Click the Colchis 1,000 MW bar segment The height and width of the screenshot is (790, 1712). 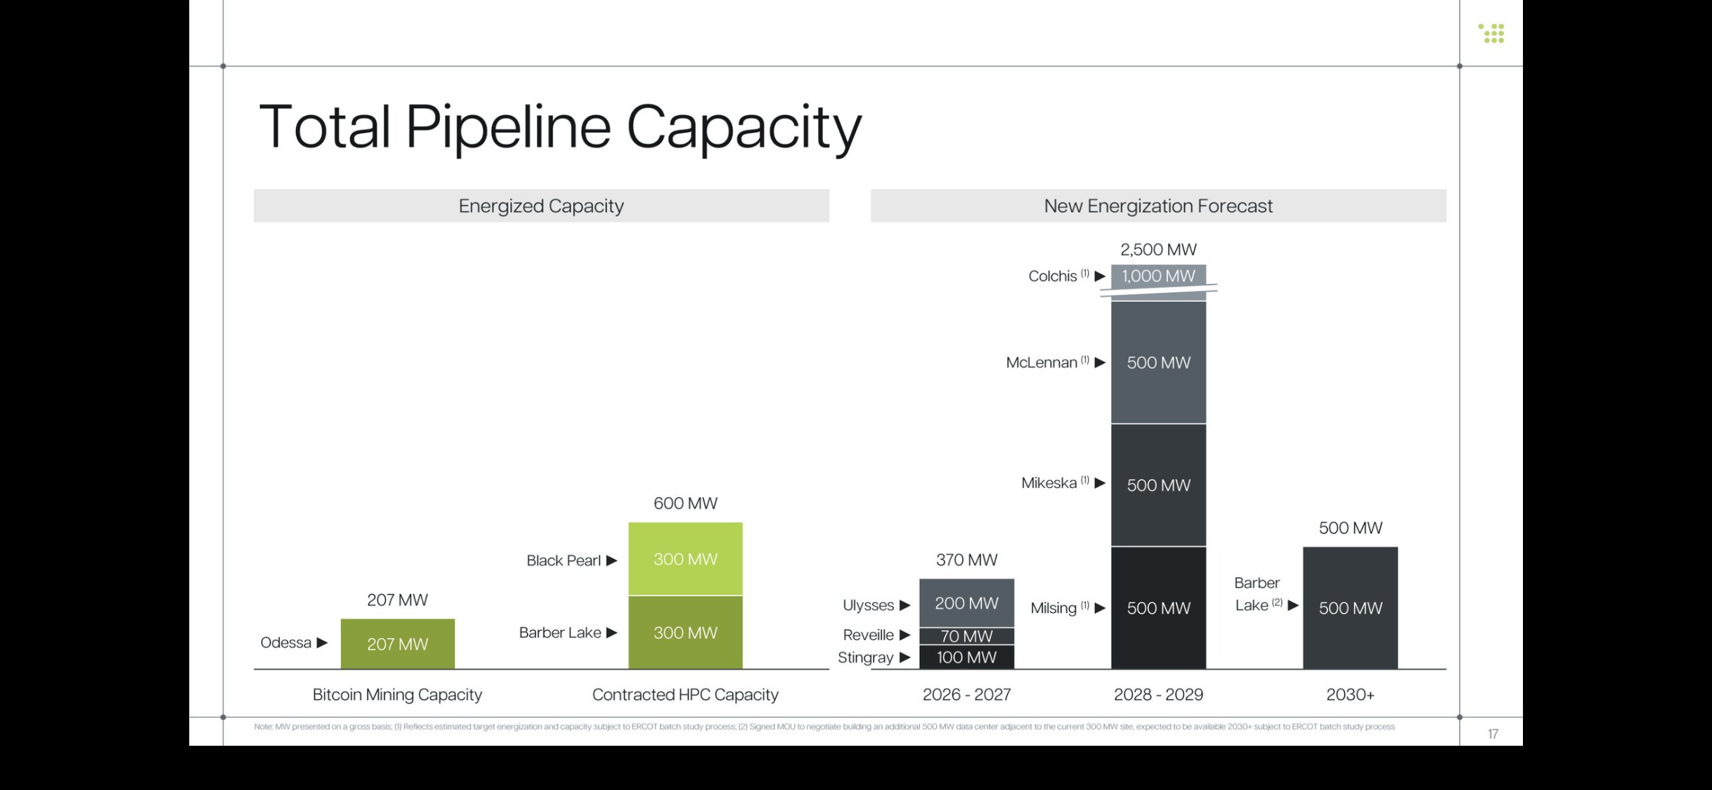coord(1158,276)
